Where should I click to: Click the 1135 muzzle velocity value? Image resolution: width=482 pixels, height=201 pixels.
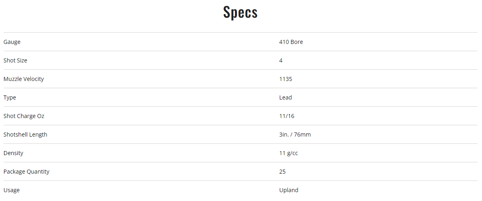click(x=285, y=79)
